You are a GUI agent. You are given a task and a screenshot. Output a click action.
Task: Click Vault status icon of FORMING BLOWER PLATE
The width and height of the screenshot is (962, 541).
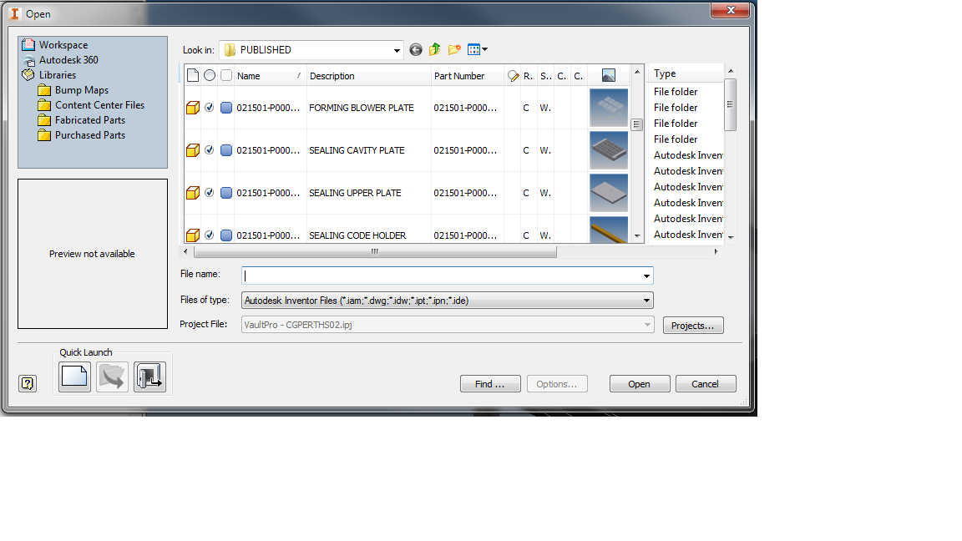click(x=210, y=108)
